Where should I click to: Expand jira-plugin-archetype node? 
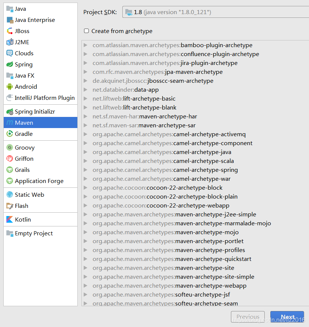(86, 63)
